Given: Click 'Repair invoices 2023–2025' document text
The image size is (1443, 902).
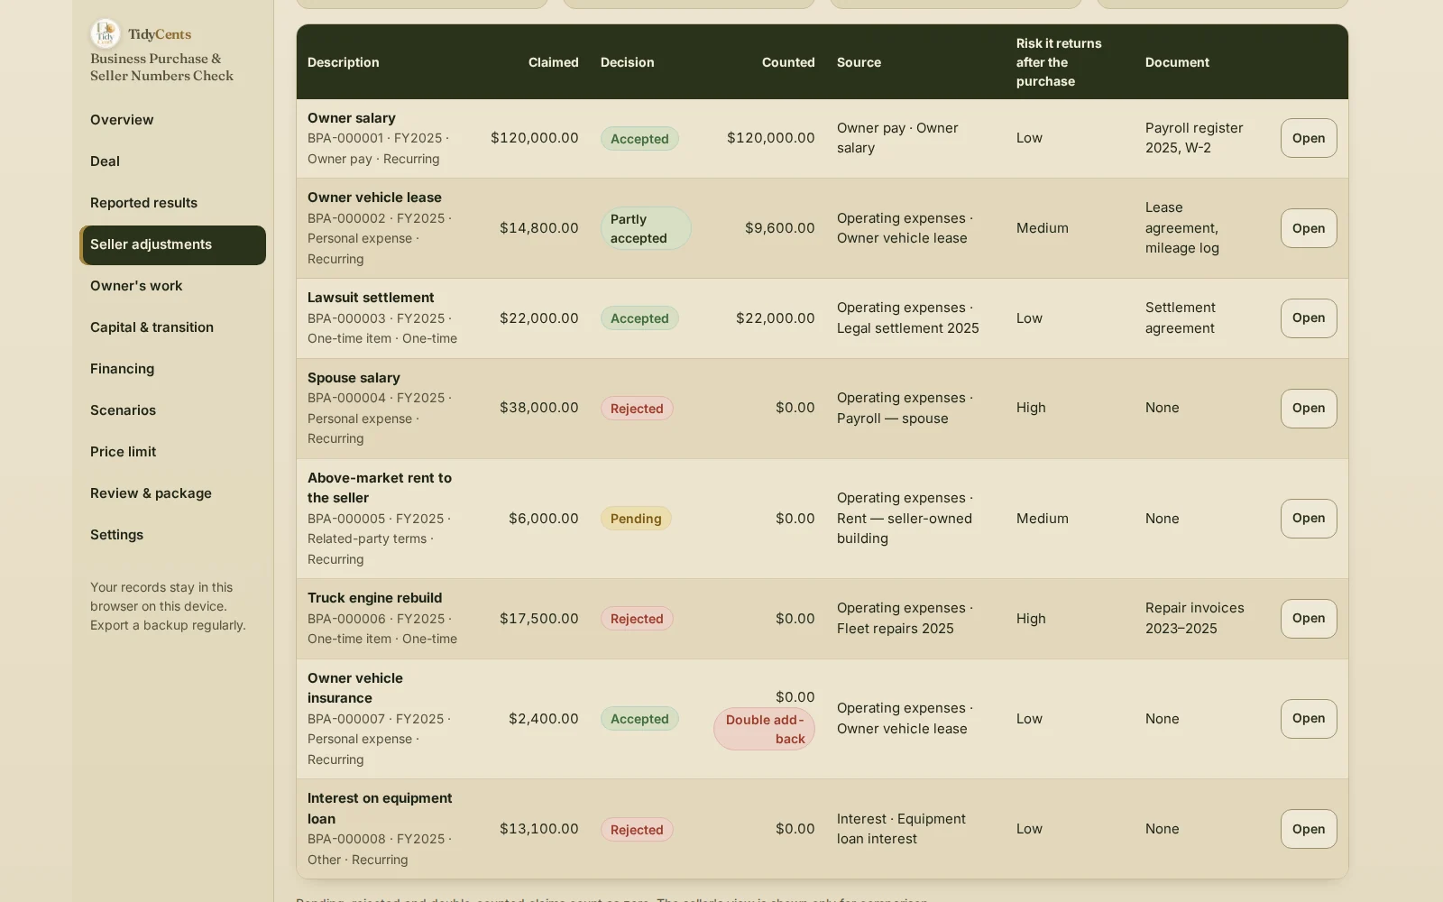Looking at the screenshot, I should tap(1195, 619).
